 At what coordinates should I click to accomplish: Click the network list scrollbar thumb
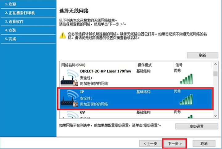216,74
